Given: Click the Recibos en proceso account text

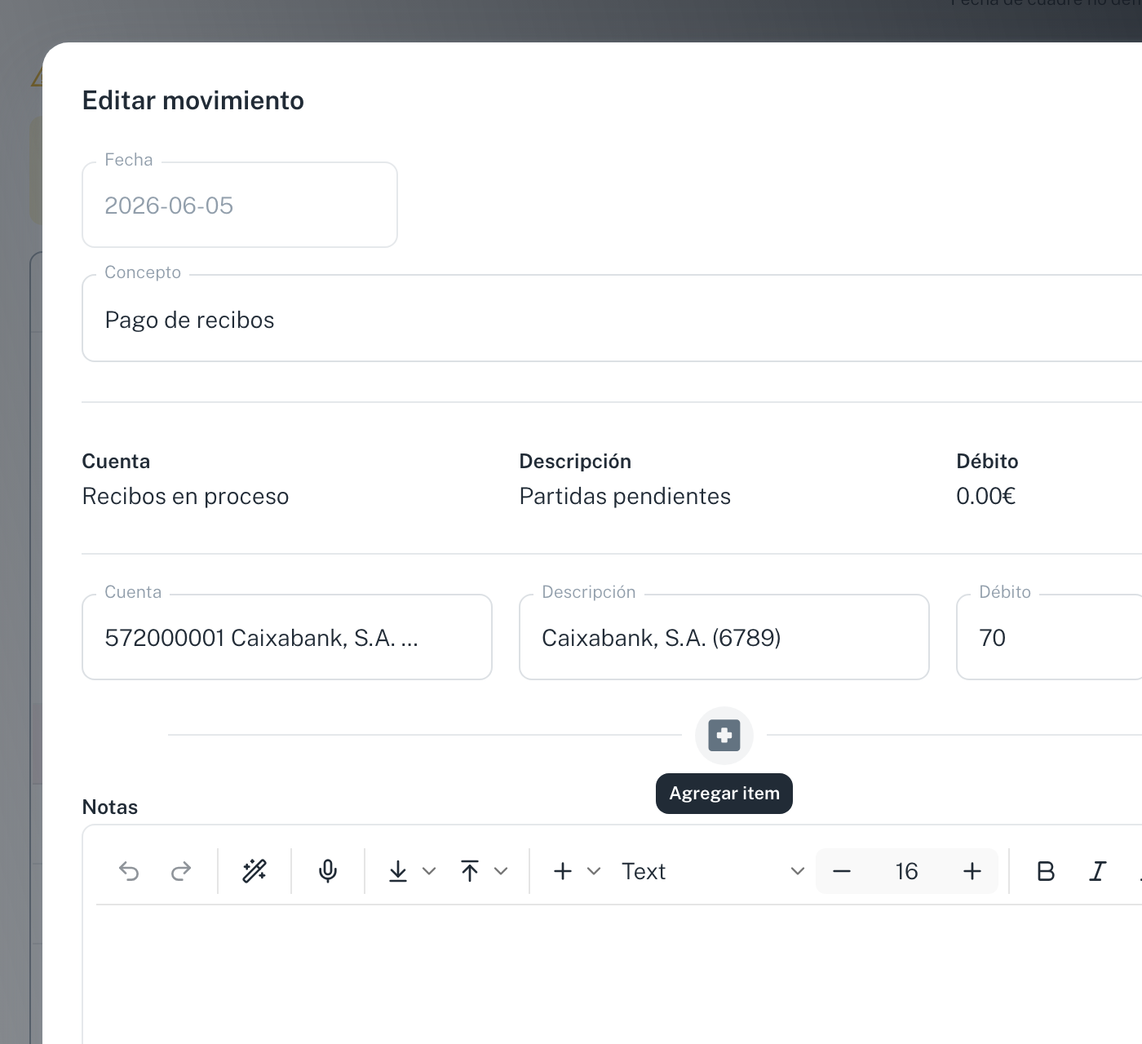Looking at the screenshot, I should coord(185,496).
